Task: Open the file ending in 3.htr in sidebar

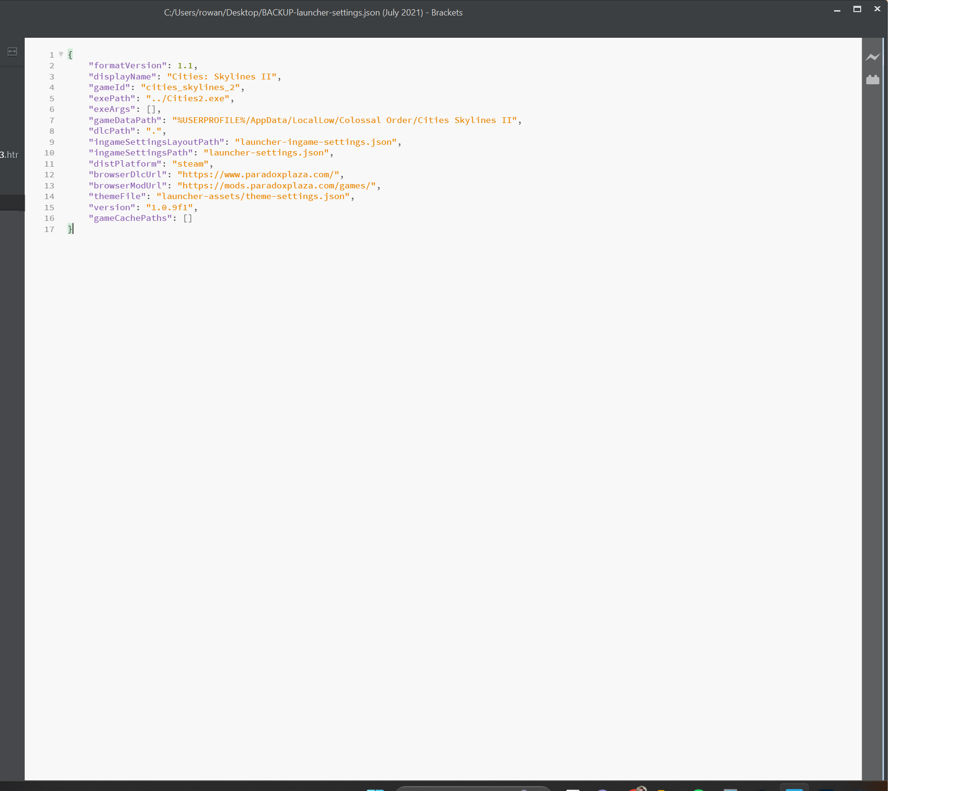Action: [10, 155]
